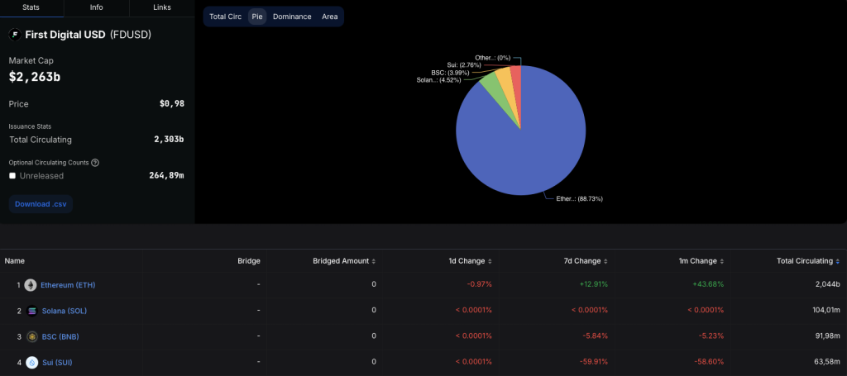Open the Sui (SUI) link
Screen dimensions: 847x376
pyautogui.click(x=57, y=363)
